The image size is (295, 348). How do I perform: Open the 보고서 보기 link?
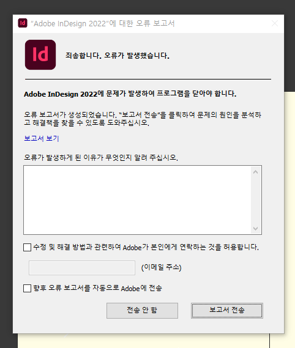pyautogui.click(x=42, y=138)
